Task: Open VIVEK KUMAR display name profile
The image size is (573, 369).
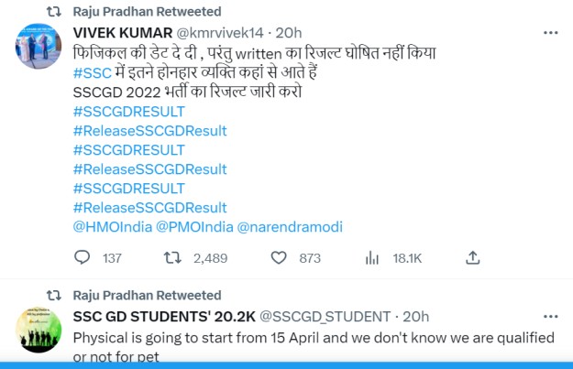Action: pos(122,33)
